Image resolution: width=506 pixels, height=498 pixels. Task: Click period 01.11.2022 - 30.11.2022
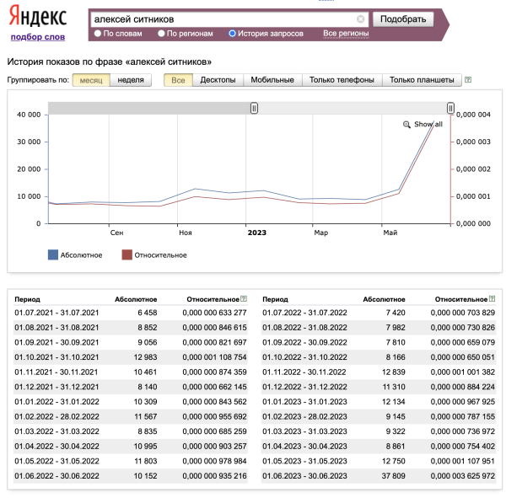pyautogui.click(x=304, y=372)
